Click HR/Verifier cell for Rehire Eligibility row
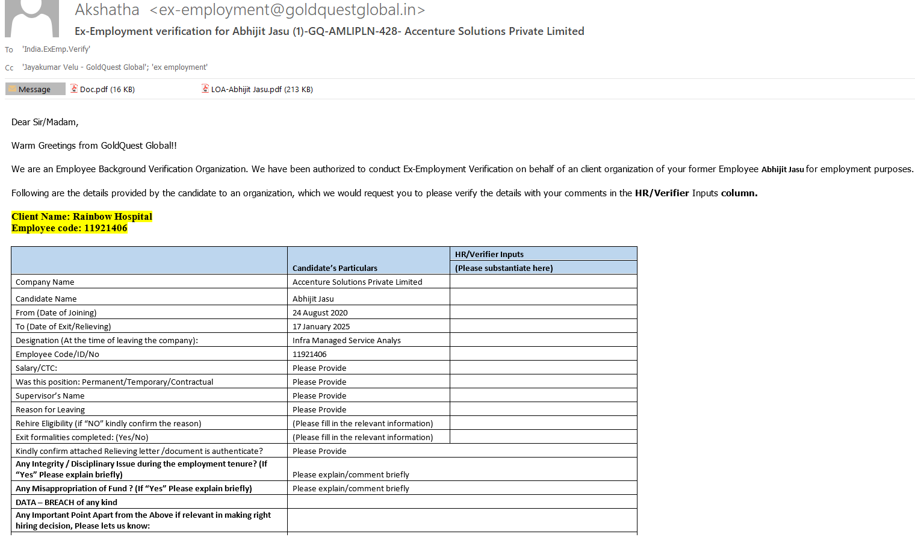915x537 pixels. 543,423
